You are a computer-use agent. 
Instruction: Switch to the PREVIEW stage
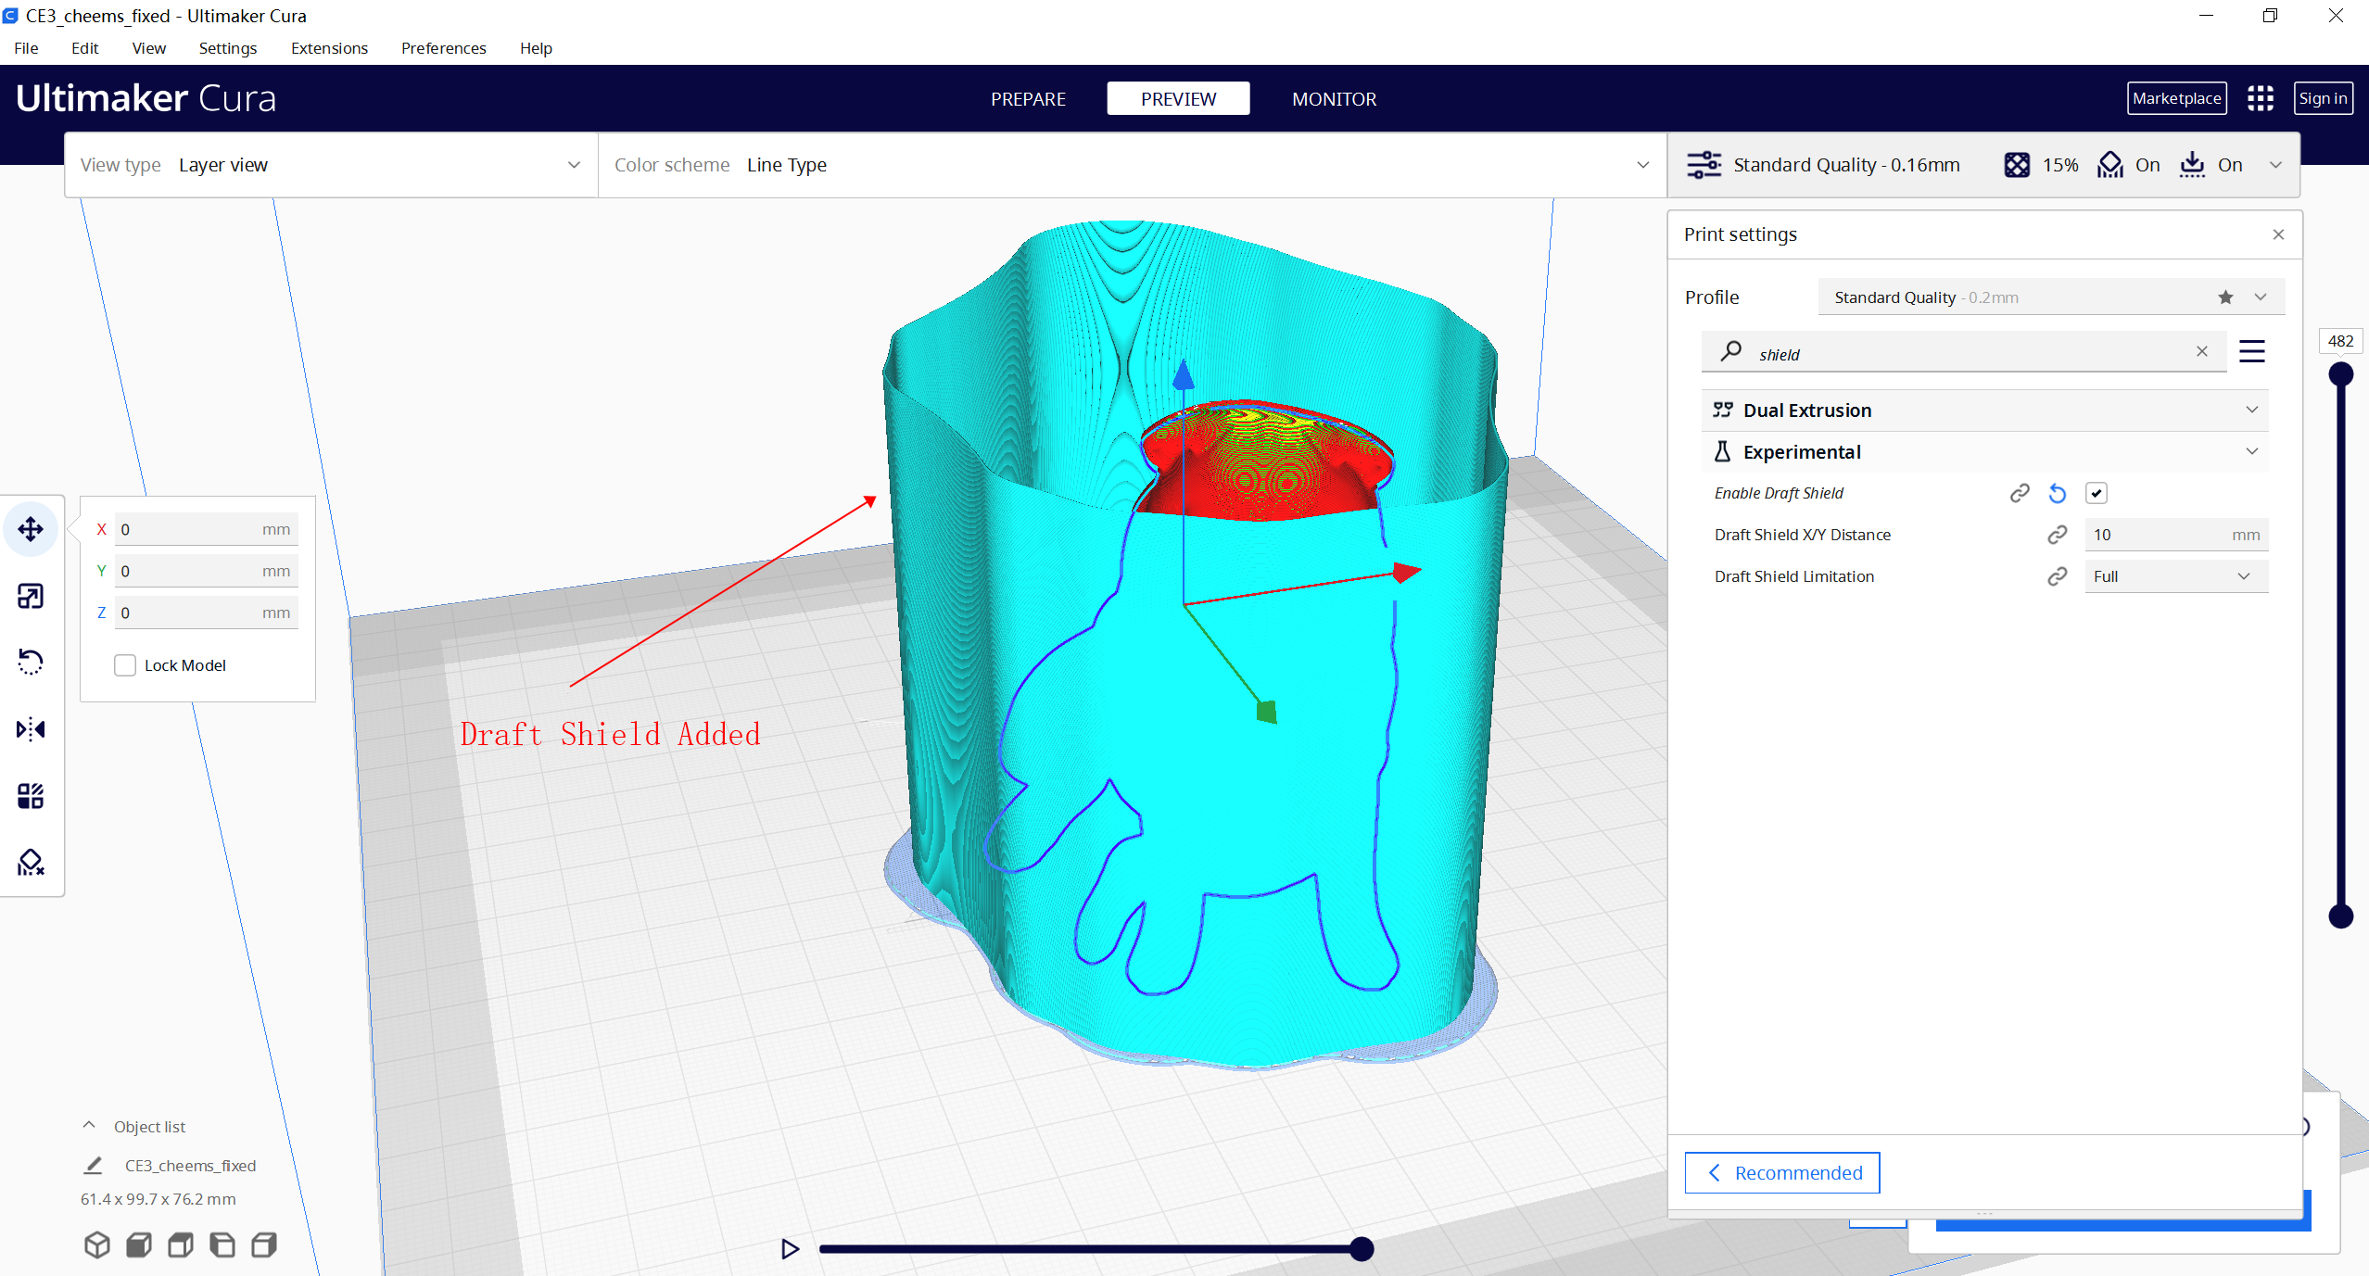tap(1178, 99)
